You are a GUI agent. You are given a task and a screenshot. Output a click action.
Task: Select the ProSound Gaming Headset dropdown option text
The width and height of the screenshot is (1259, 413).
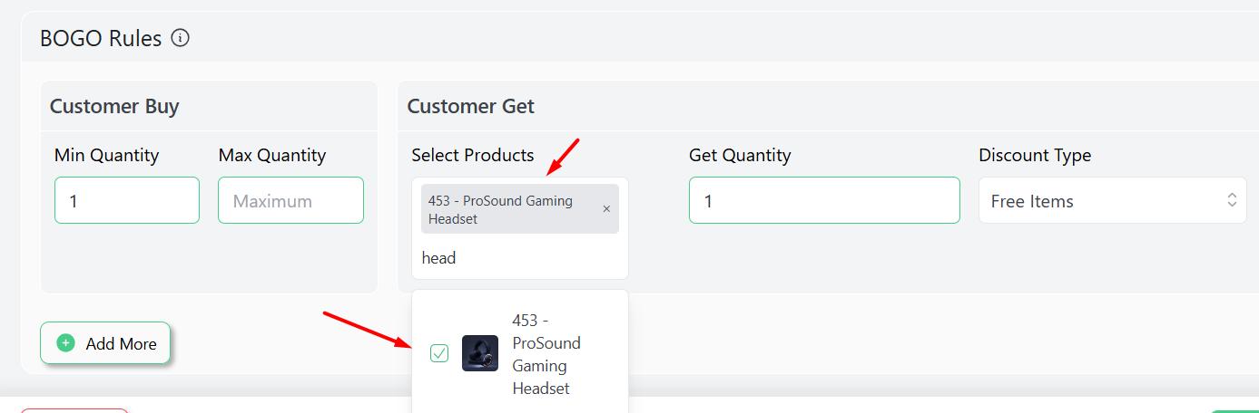[546, 354]
